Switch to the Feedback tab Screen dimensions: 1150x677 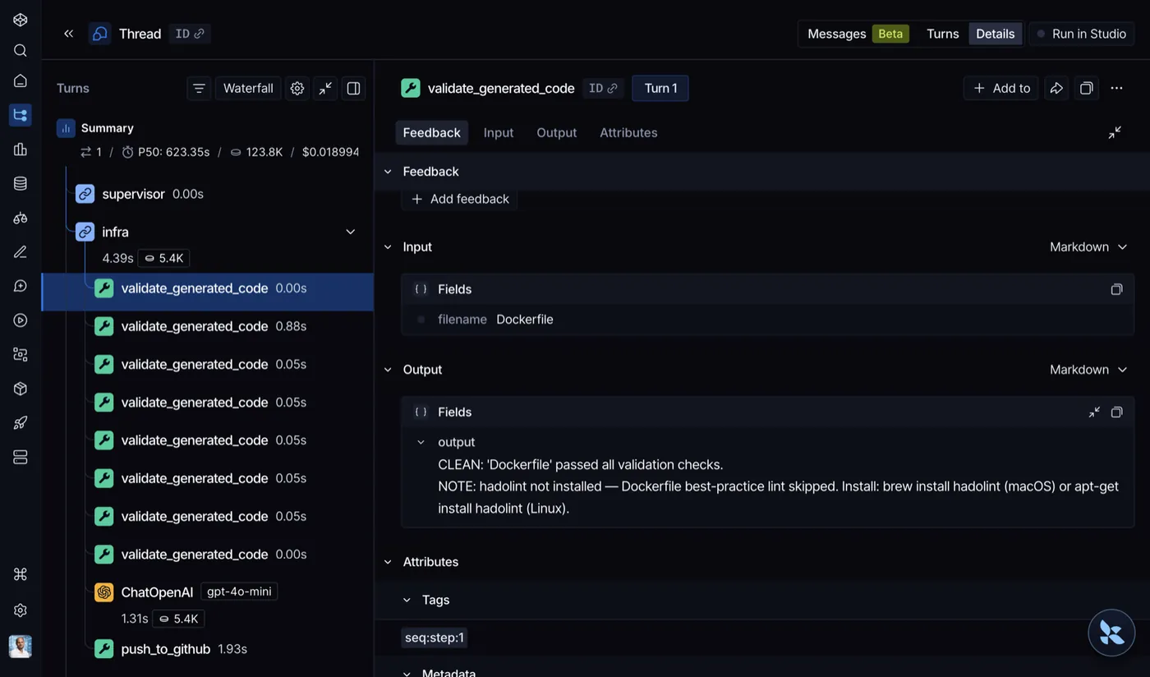point(431,132)
